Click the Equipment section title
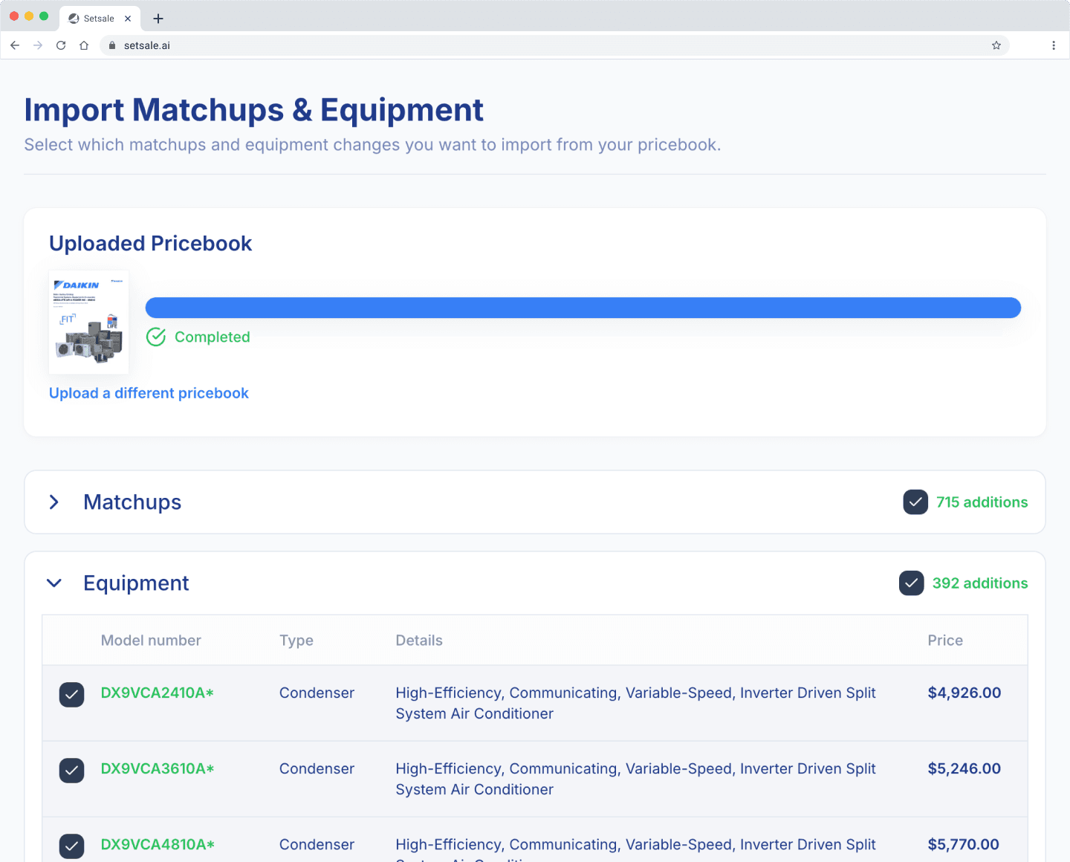The image size is (1070, 862). tap(136, 583)
